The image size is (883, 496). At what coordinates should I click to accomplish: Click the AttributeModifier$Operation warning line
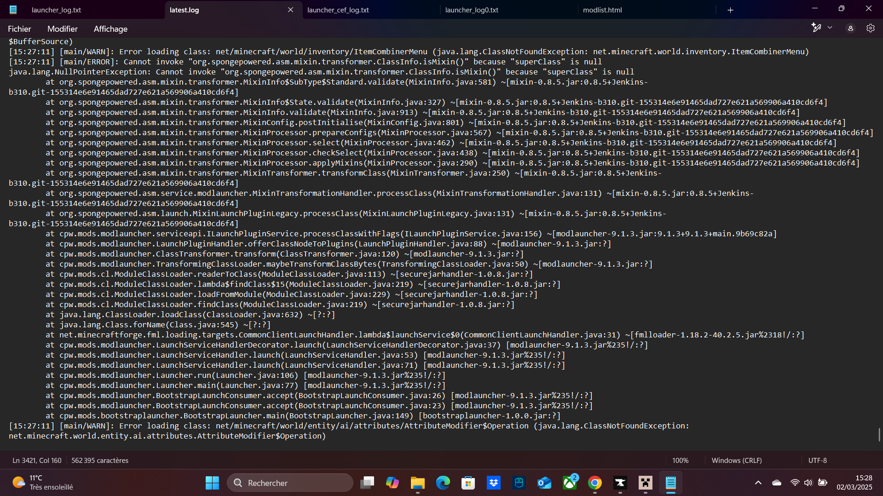(349, 431)
